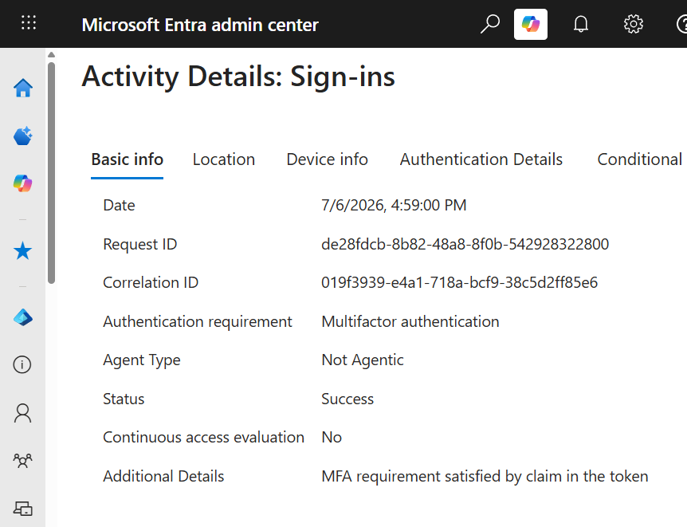687x527 pixels.
Task: Click the Activity Details: Sign-ins heading
Action: 238,77
